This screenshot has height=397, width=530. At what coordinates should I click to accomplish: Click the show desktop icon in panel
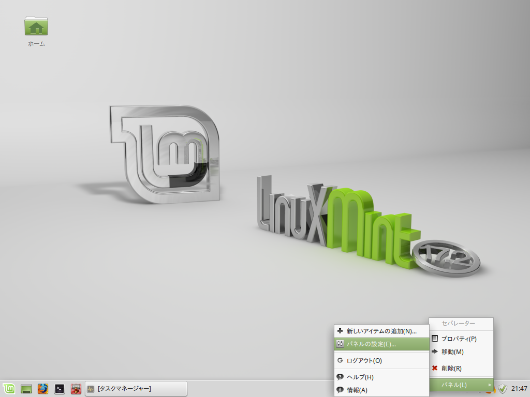[x=26, y=388]
